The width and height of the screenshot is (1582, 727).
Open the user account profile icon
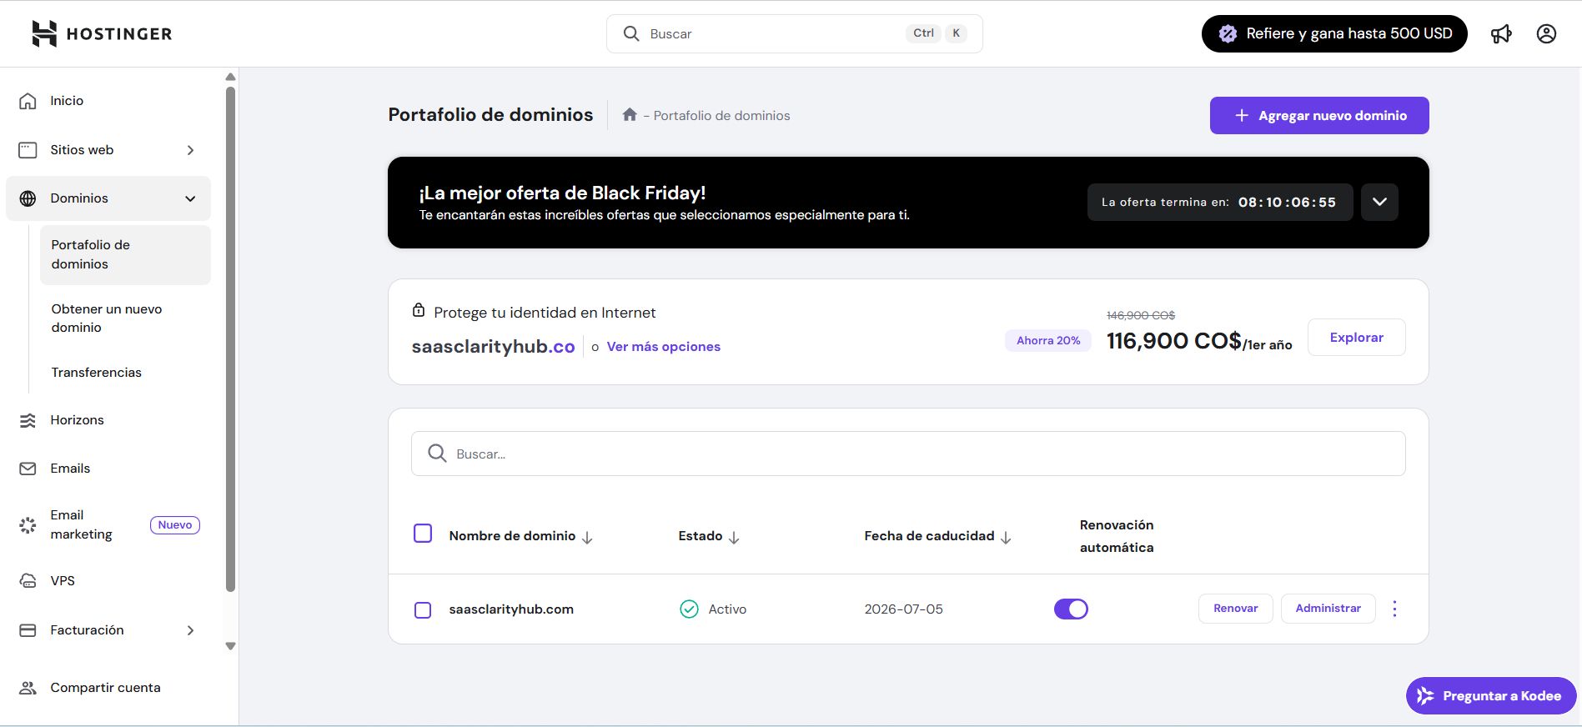point(1546,33)
